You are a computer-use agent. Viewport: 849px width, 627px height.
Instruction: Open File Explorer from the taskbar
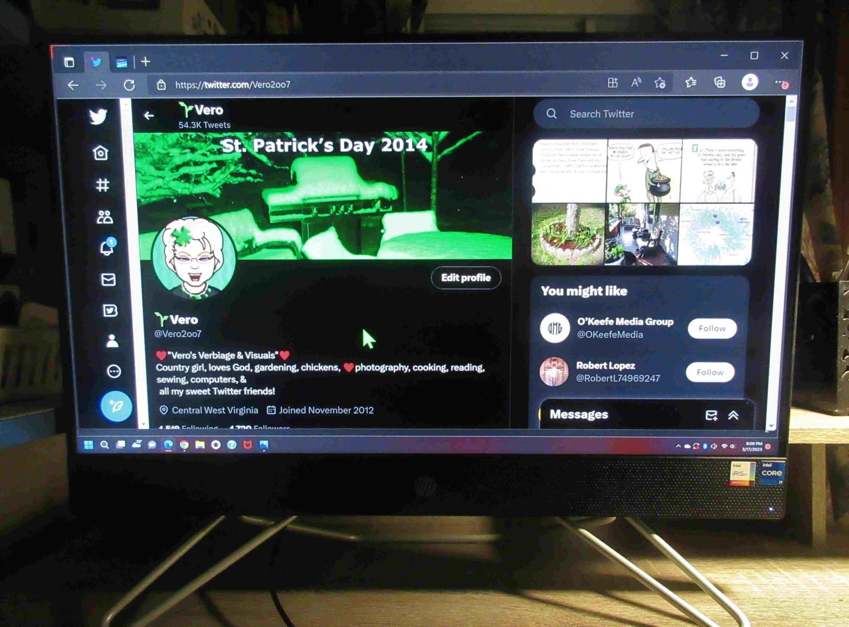200,445
